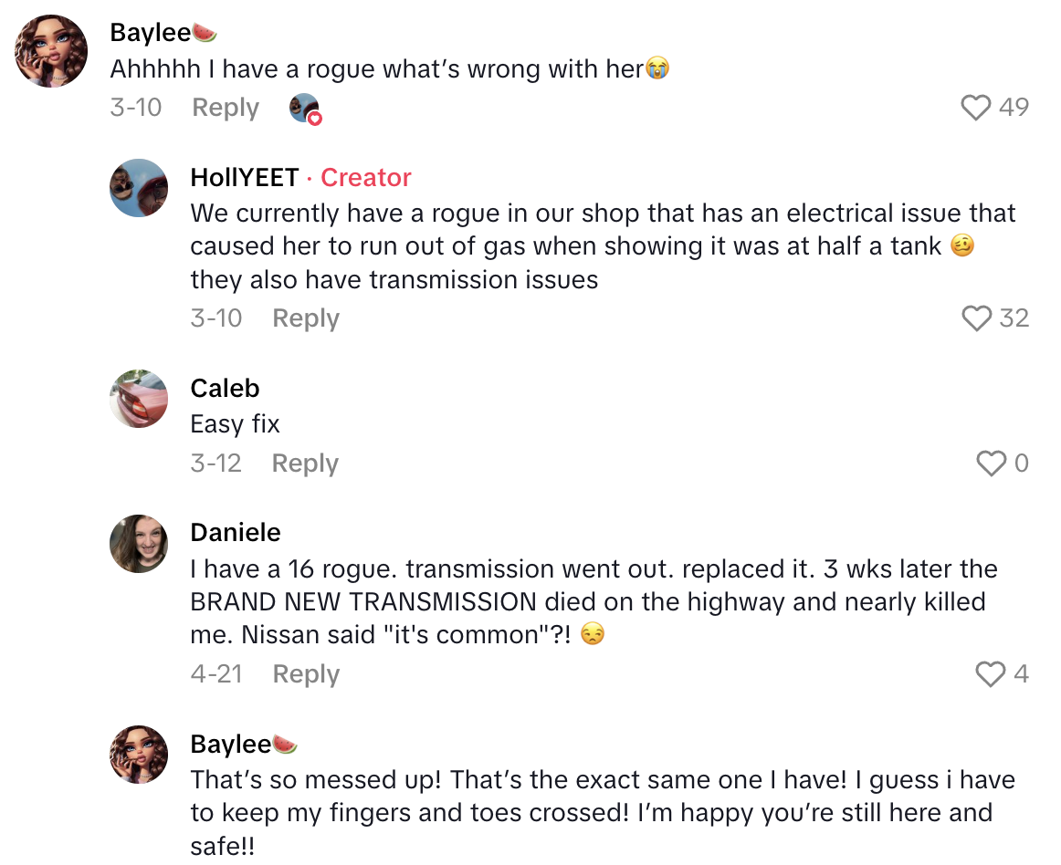Open Baylee username link on top comment

click(151, 32)
